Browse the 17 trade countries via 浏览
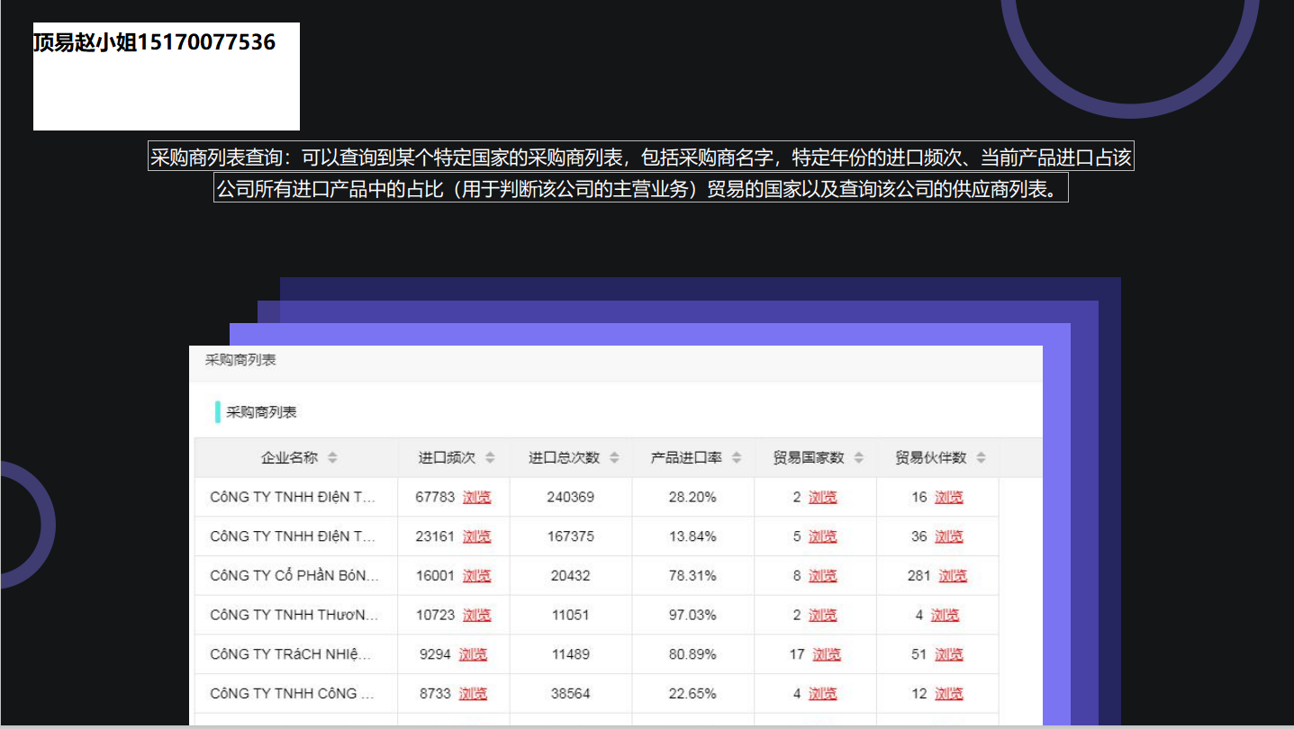Image resolution: width=1294 pixels, height=729 pixels. pos(826,654)
